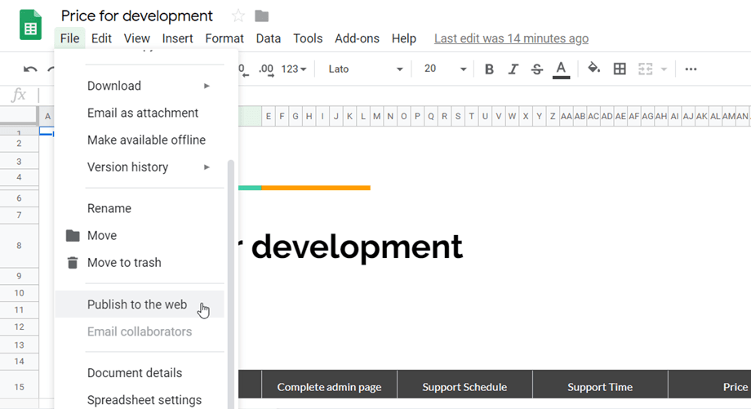Open the text color picker

(561, 69)
